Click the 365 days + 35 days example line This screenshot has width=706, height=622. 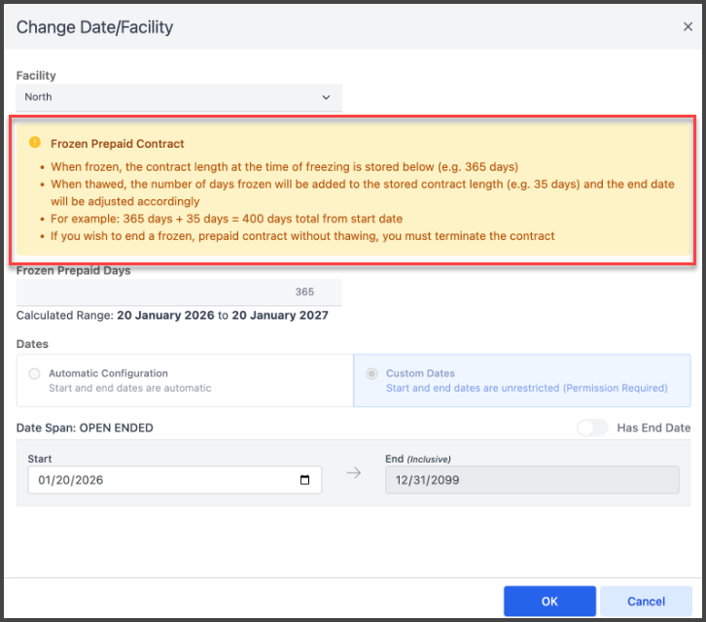tap(227, 219)
